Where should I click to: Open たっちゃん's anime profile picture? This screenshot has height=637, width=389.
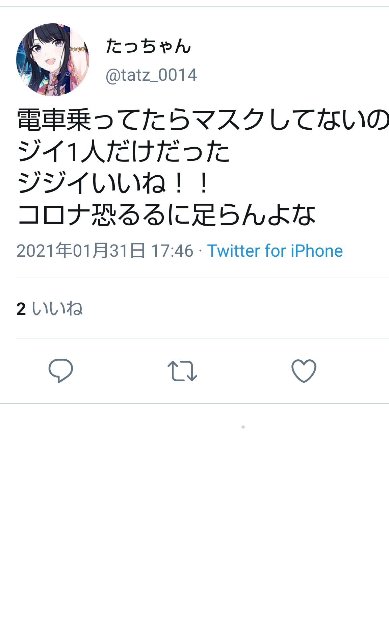pyautogui.click(x=53, y=59)
